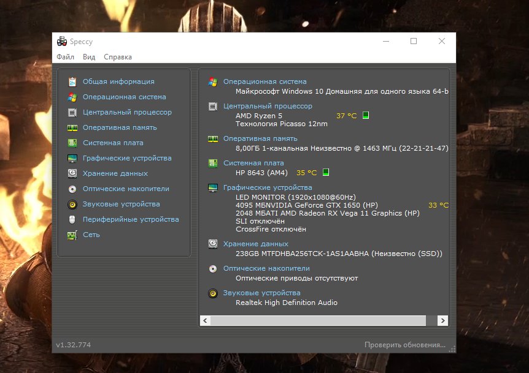
Task: Open the Файл menu
Action: 66,57
